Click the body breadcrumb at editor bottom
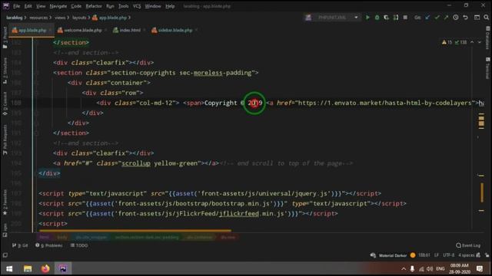Image resolution: width=492 pixels, height=276 pixels. [62, 237]
